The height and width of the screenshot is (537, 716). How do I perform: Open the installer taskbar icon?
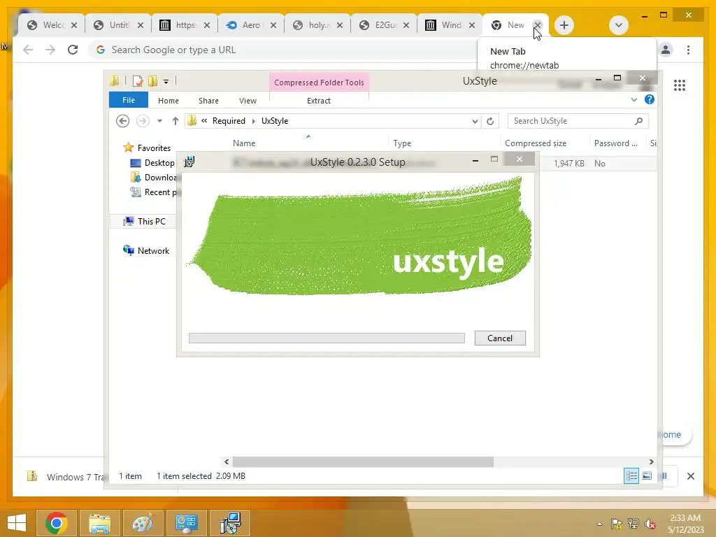pos(229,523)
